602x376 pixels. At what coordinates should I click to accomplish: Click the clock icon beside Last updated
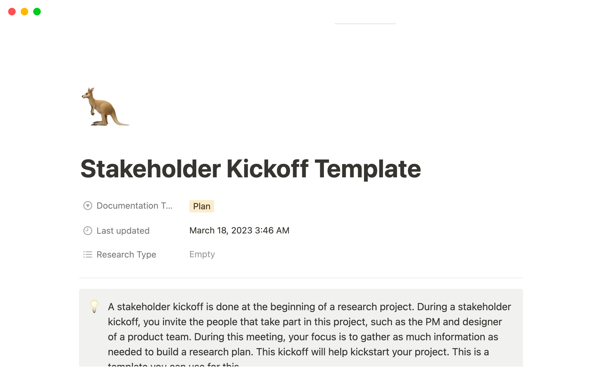pyautogui.click(x=88, y=231)
